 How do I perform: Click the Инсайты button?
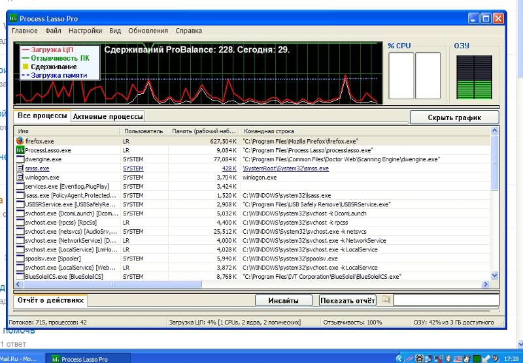284,300
